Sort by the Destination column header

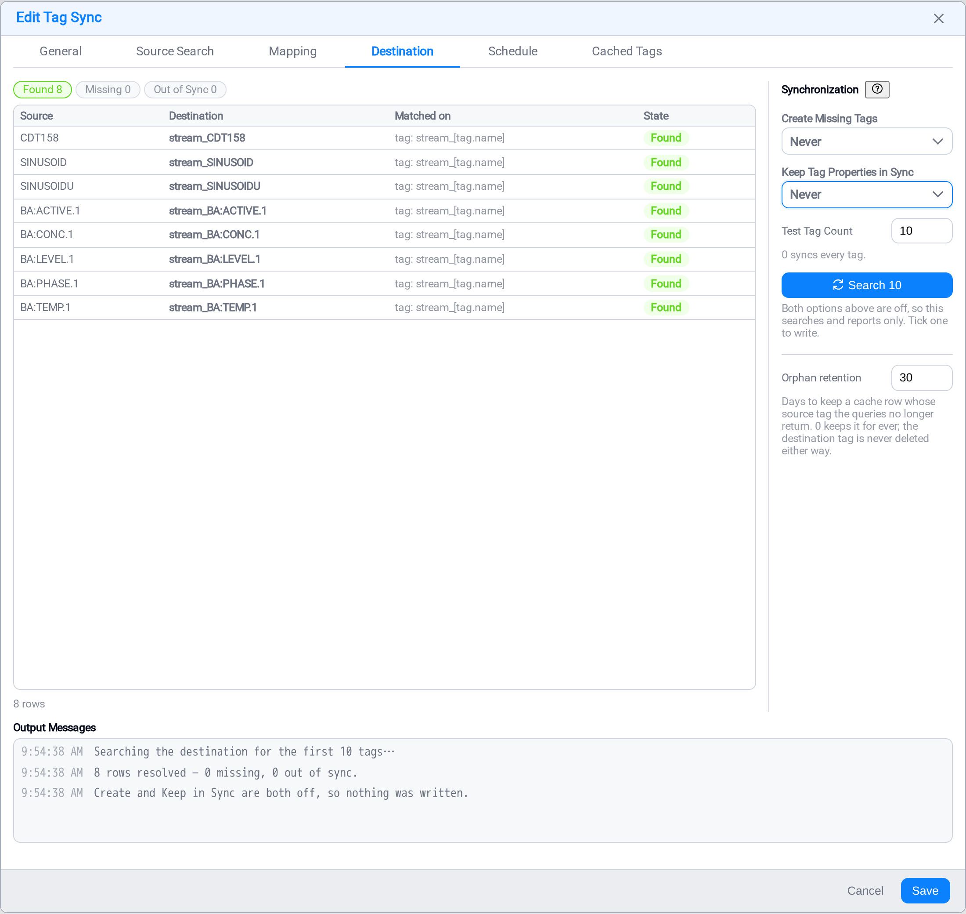coord(196,116)
